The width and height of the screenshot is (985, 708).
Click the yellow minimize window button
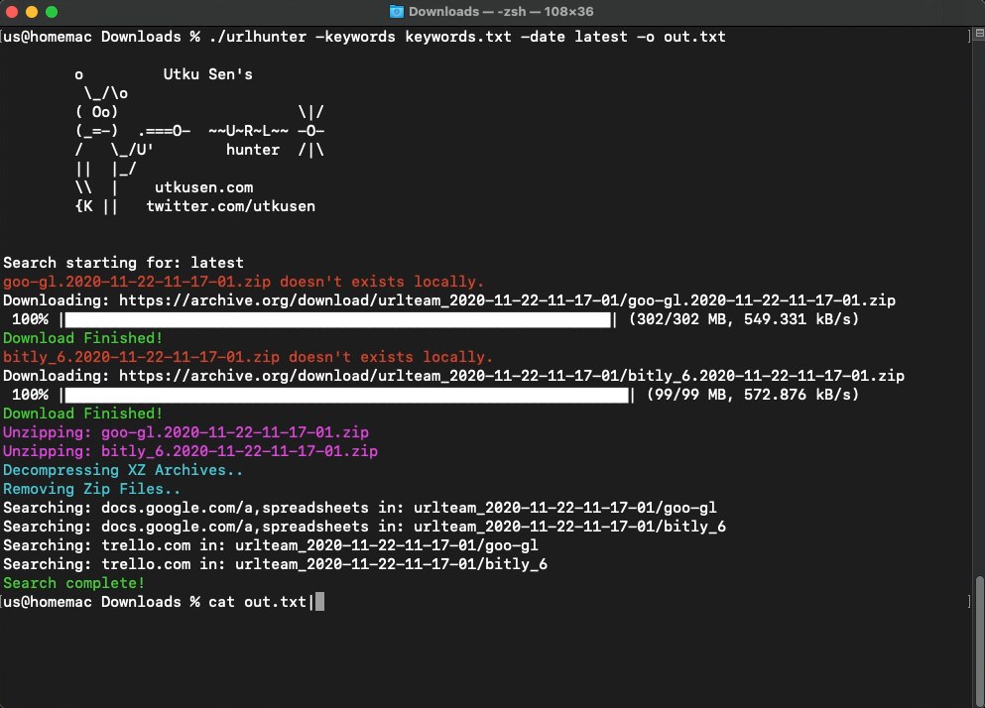(32, 12)
